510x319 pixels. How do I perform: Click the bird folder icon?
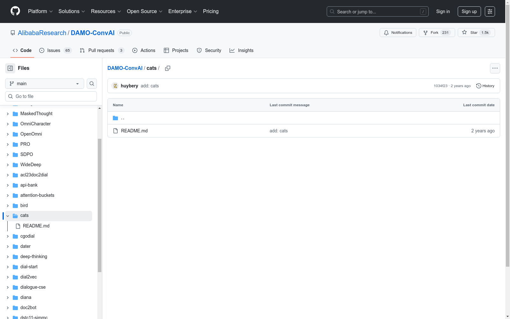point(15,205)
